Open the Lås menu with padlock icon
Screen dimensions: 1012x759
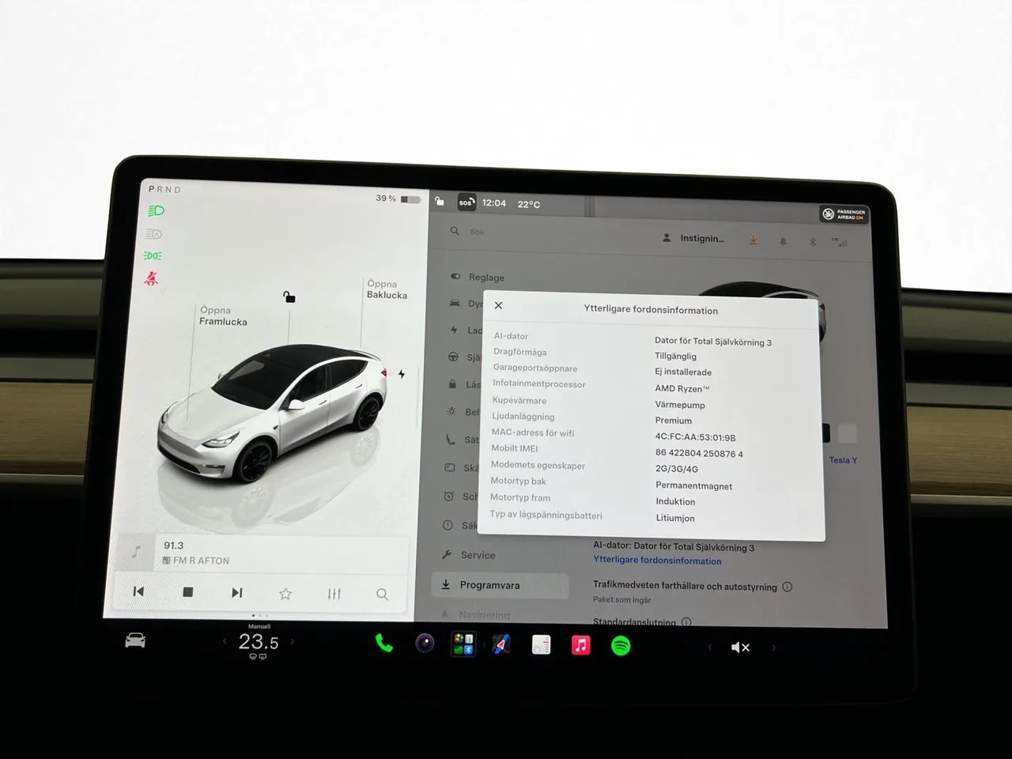[x=464, y=384]
